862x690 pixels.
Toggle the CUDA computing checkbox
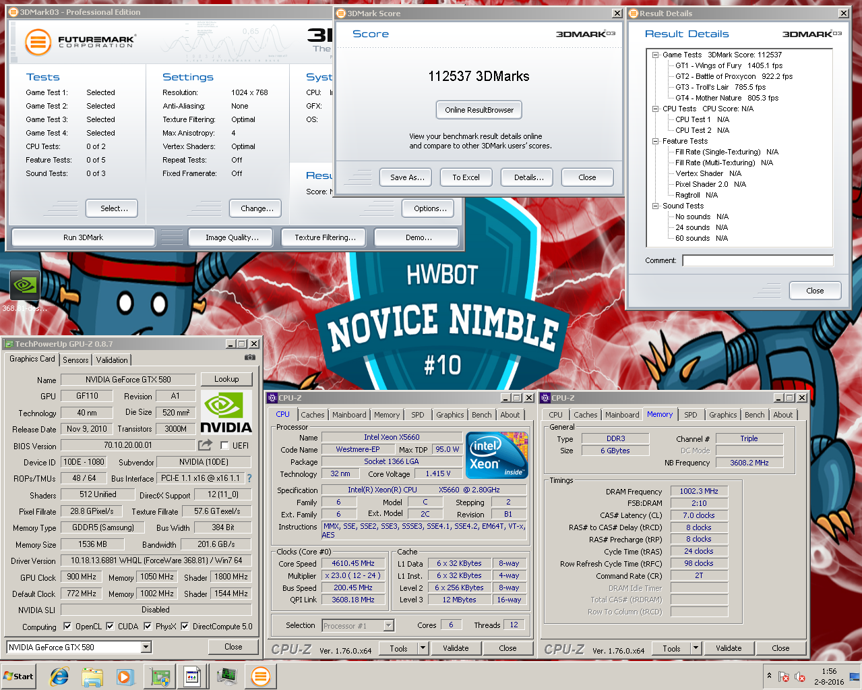(x=110, y=627)
